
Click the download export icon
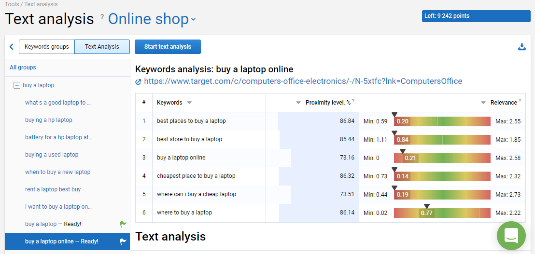[521, 47]
